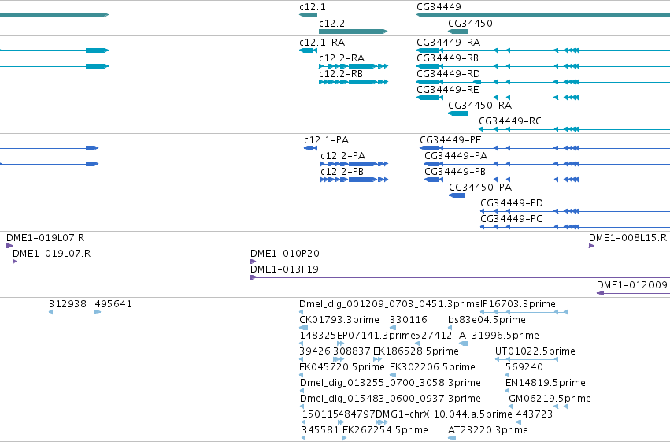Select the 495641 feature label
670x442 pixels.
tap(113, 304)
